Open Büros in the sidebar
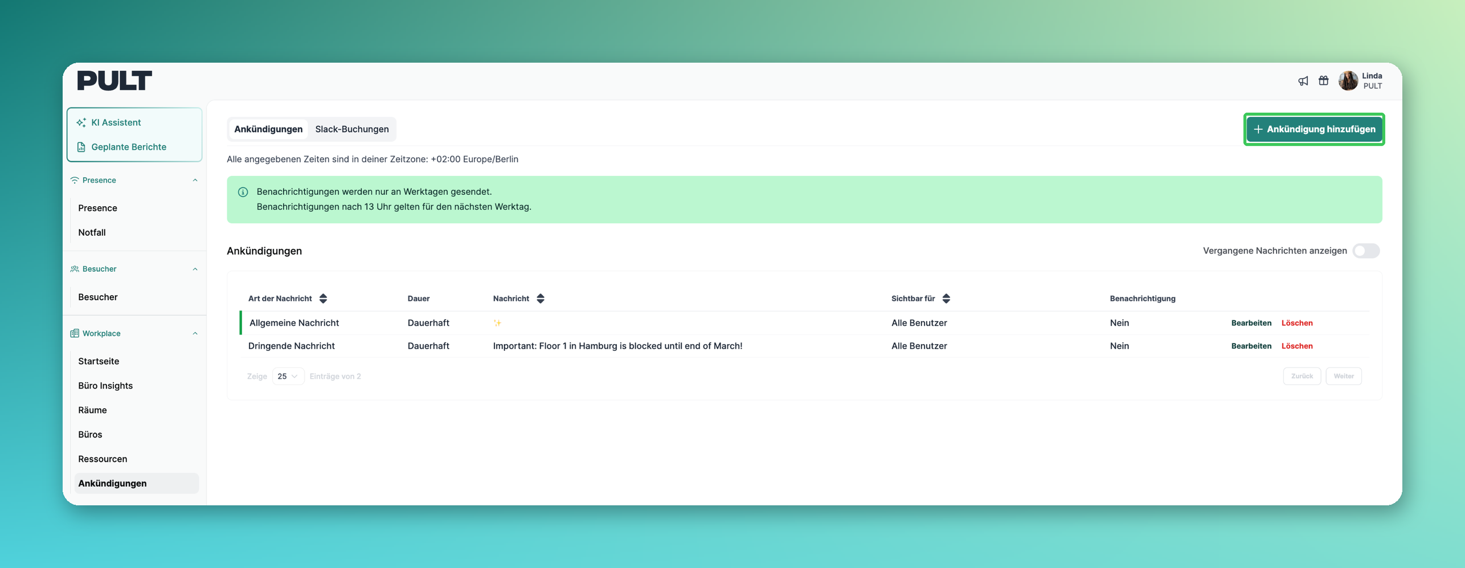 click(90, 435)
